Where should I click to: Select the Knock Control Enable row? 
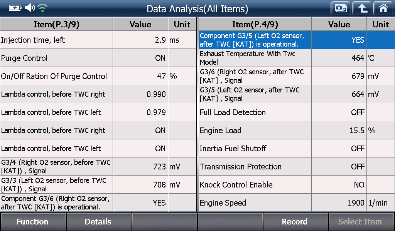tap(297, 184)
